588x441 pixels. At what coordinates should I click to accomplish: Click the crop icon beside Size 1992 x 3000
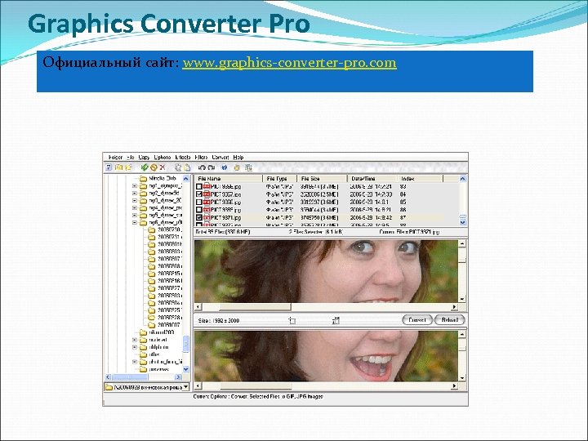292,320
